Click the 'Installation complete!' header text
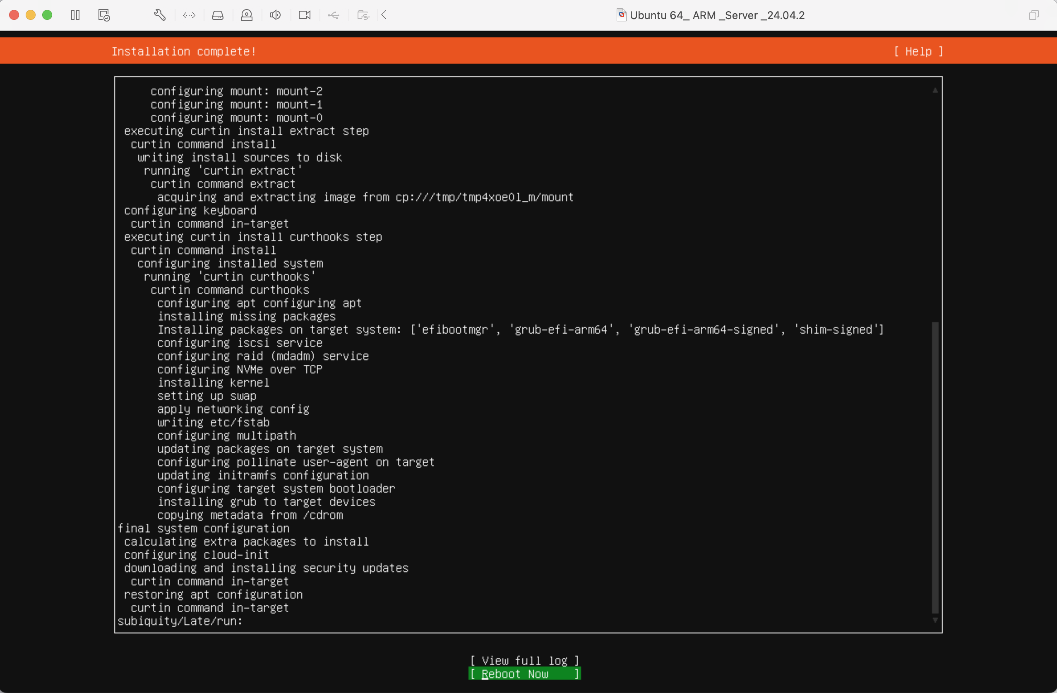Screen dimensions: 1057x693 click(184, 51)
